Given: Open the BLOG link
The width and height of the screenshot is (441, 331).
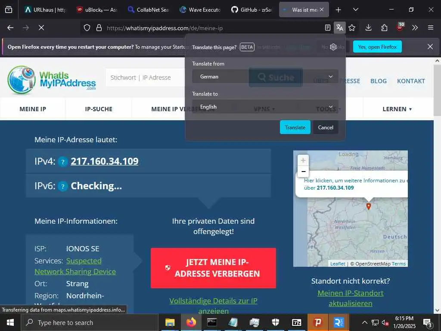Looking at the screenshot, I should (x=378, y=81).
